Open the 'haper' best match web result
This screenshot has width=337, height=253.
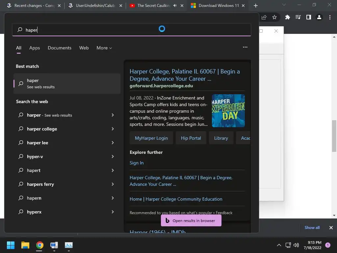[x=67, y=83]
